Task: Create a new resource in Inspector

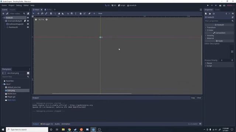Action: [206, 14]
